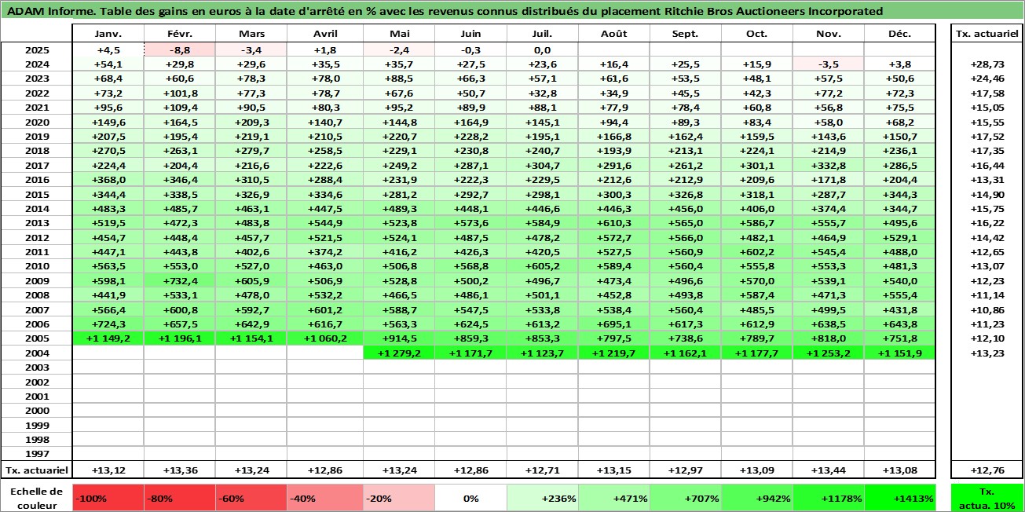This screenshot has width=1025, height=512.
Task: Click the Janv. column header
Action: 108,34
